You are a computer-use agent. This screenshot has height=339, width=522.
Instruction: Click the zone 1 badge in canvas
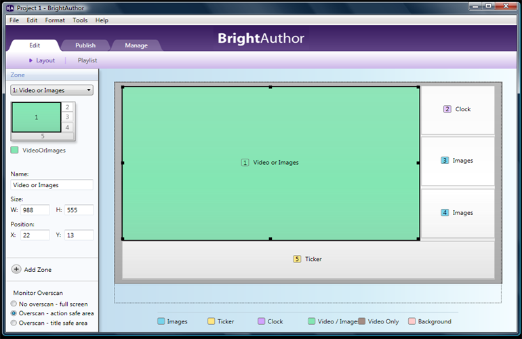click(245, 163)
